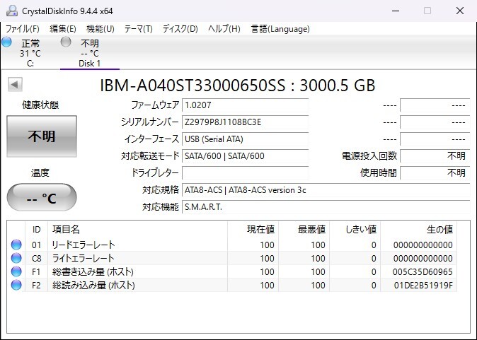Open the テーマ(T) menu
477x340 pixels.
(139, 29)
